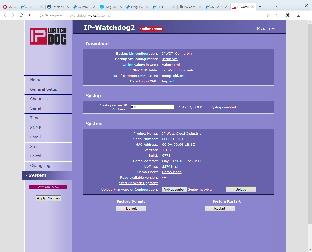312x252 pixels.
Task: Open General Setup in sidebar
Action: [x=48, y=89]
